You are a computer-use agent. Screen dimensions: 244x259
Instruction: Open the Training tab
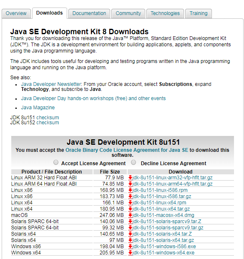tap(199, 13)
